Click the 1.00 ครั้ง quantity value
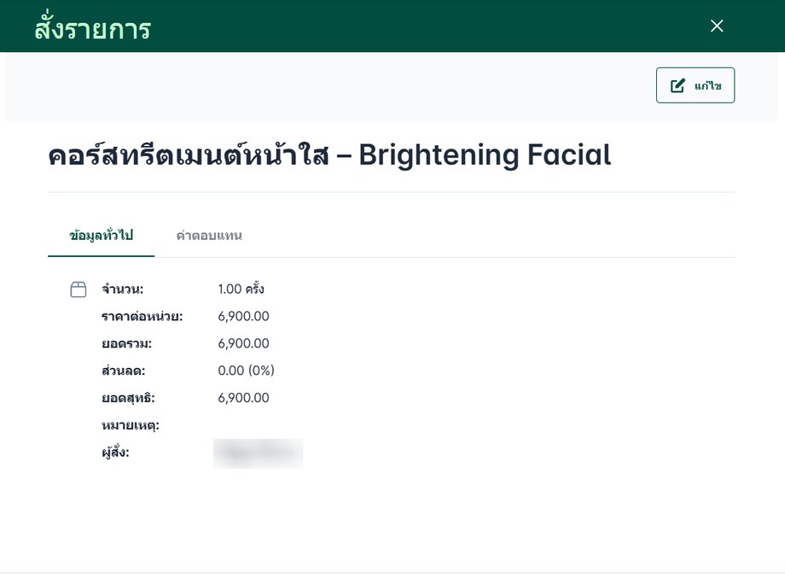This screenshot has width=785, height=579. click(241, 289)
